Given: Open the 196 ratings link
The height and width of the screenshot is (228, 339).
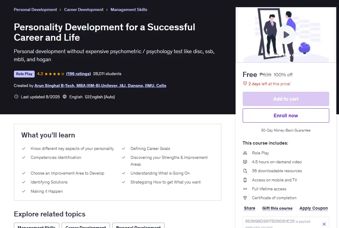Looking at the screenshot, I should coord(79,74).
